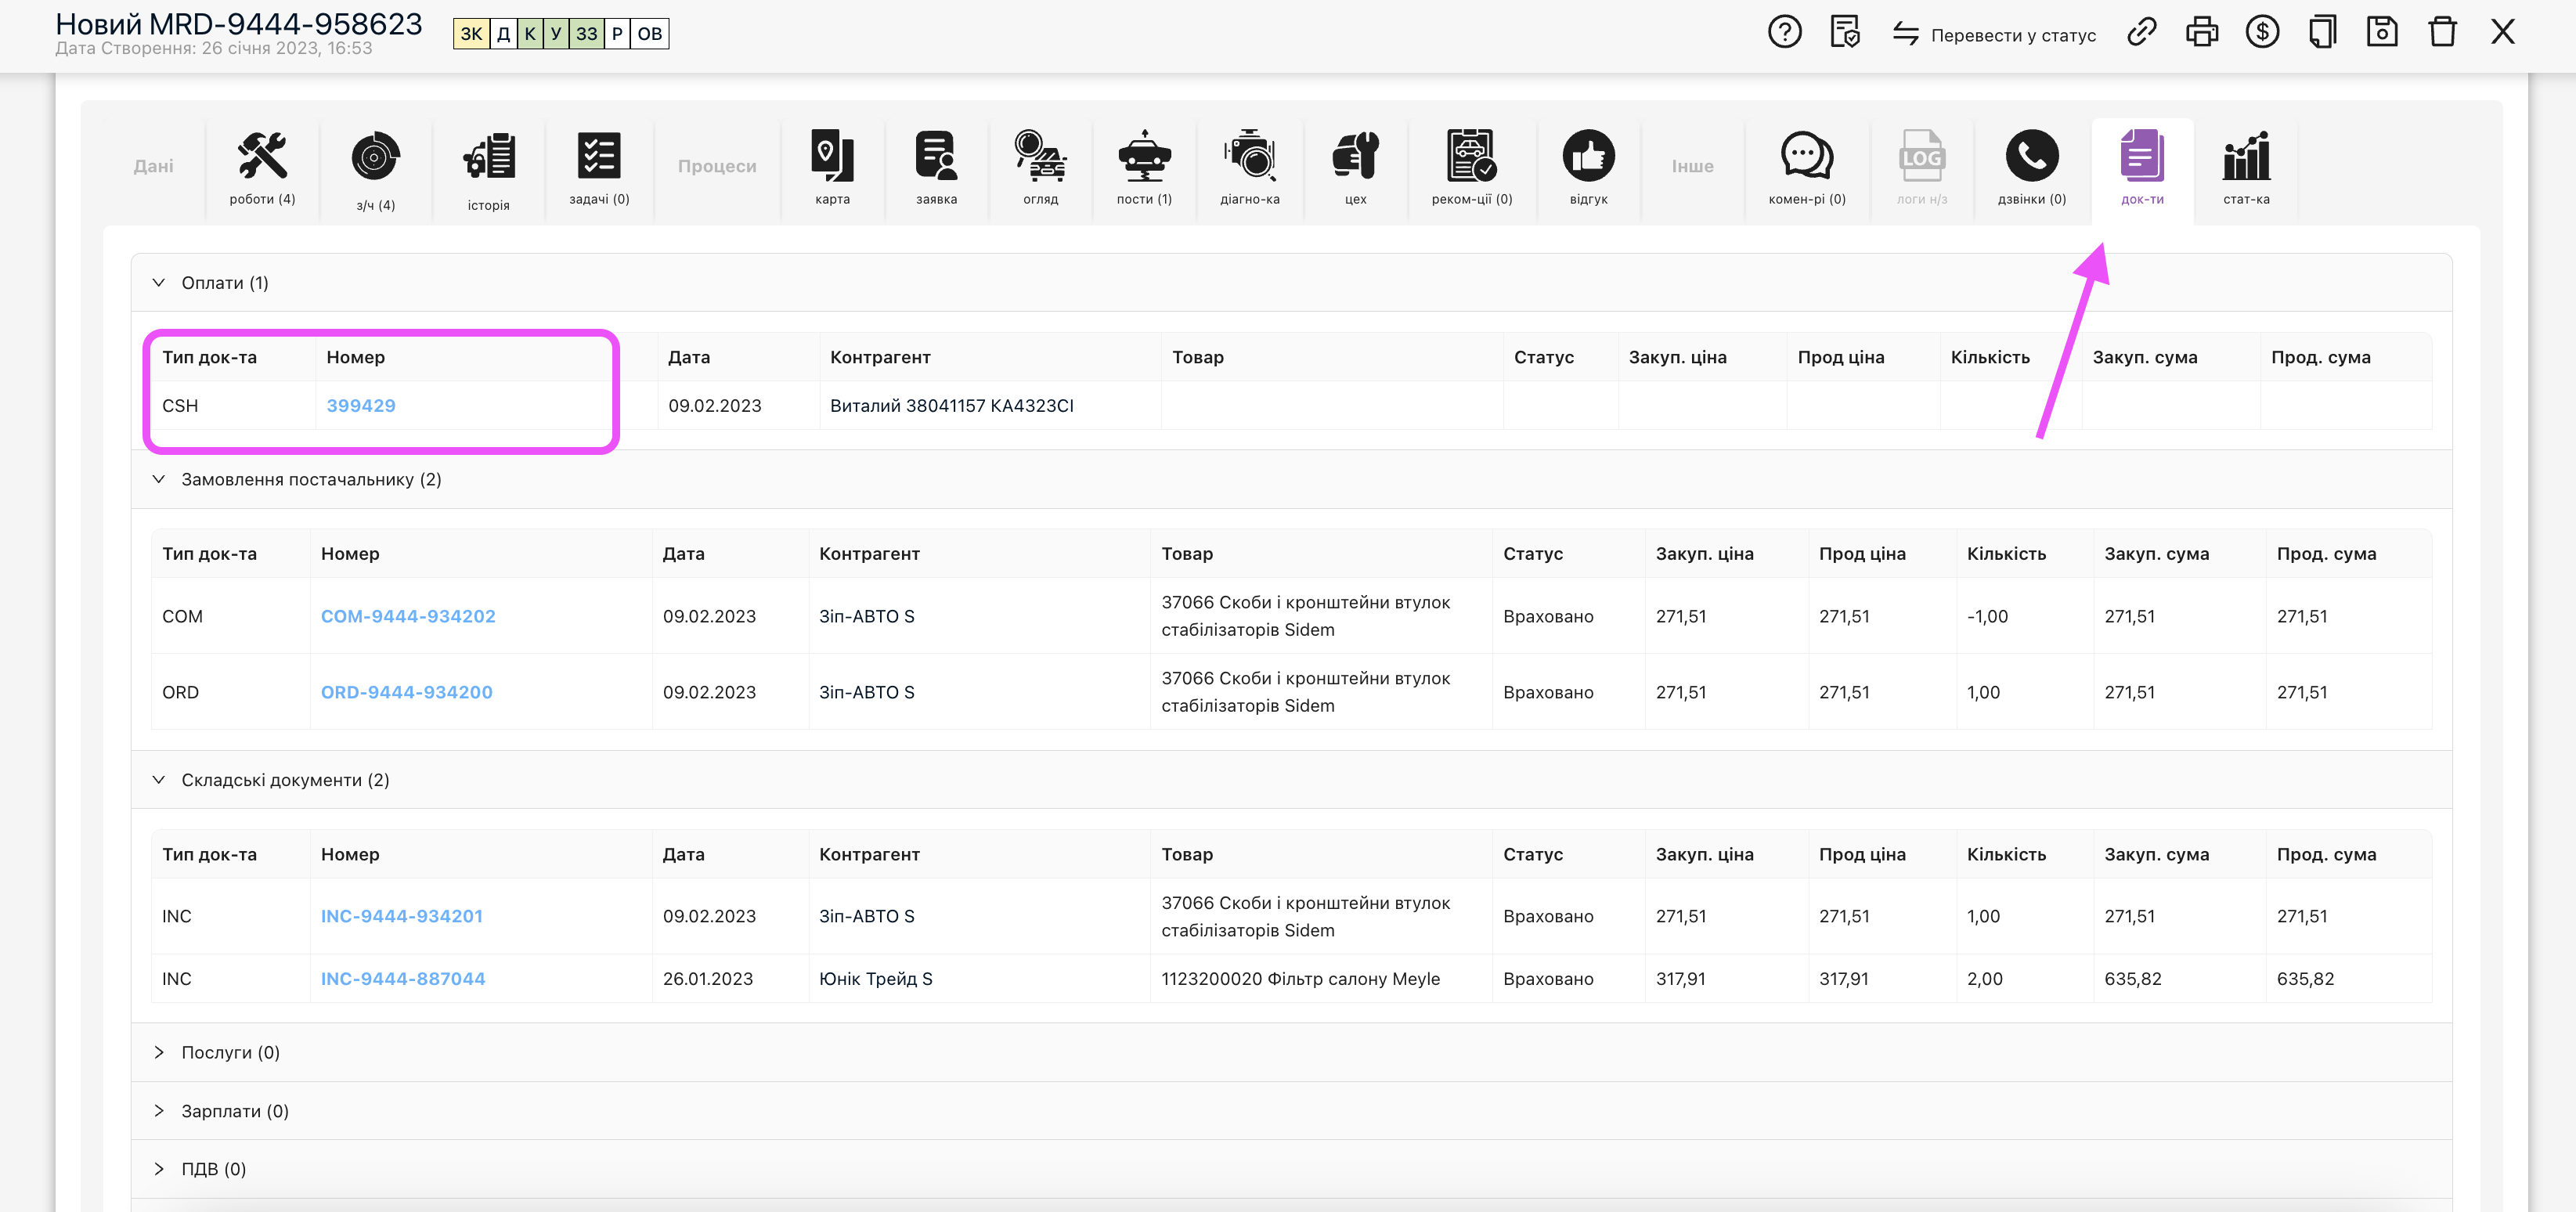Image resolution: width=2576 pixels, height=1212 pixels.
Task: Open payment document link 399429
Action: pyautogui.click(x=361, y=406)
